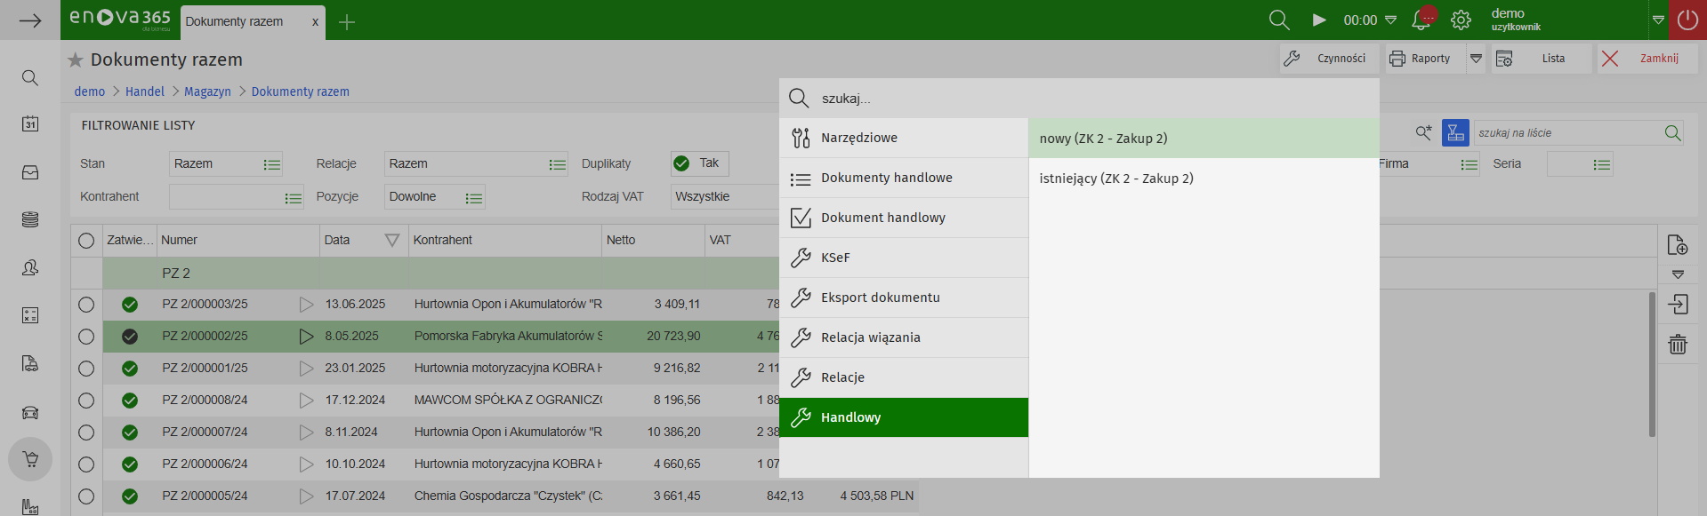
Task: Click the global search magnifier icon
Action: point(1279,20)
